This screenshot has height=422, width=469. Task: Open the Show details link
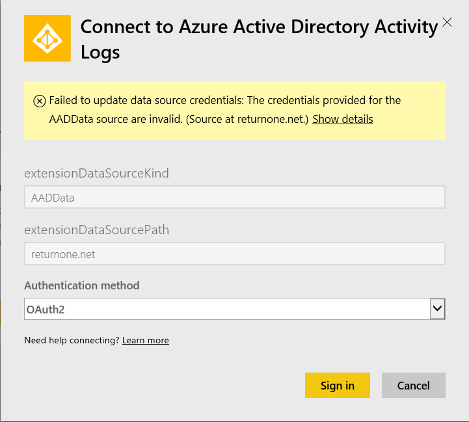[x=342, y=120]
